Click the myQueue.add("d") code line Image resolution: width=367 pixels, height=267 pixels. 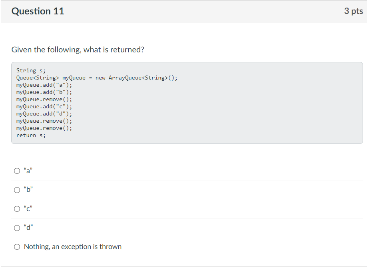[44, 114]
